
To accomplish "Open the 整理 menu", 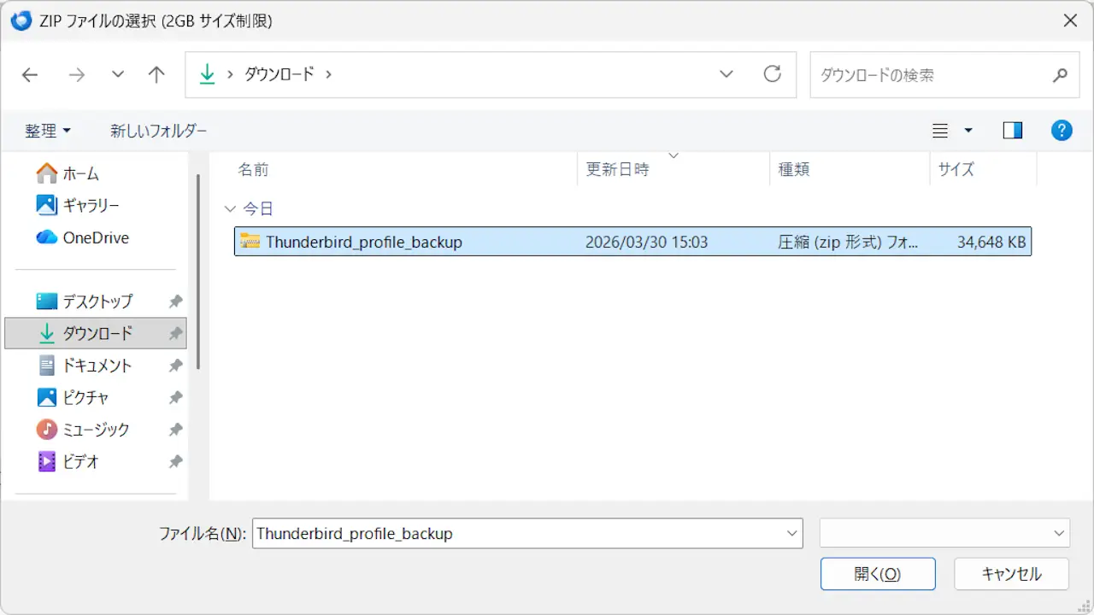I will click(48, 131).
